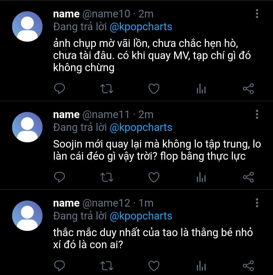Like the tweet from @name12
This screenshot has height=275, width=273.
(x=154, y=266)
